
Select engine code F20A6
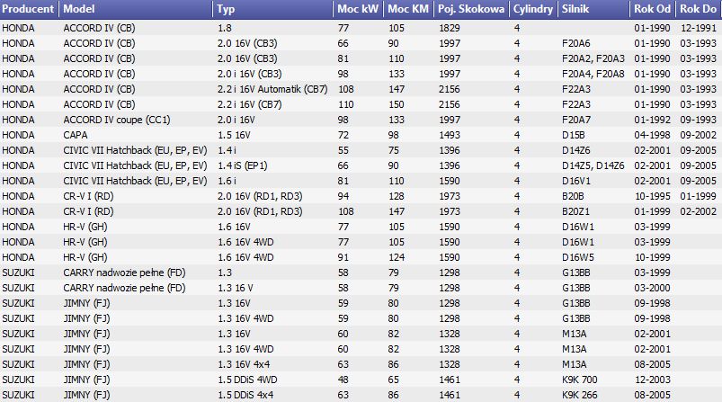(x=576, y=43)
